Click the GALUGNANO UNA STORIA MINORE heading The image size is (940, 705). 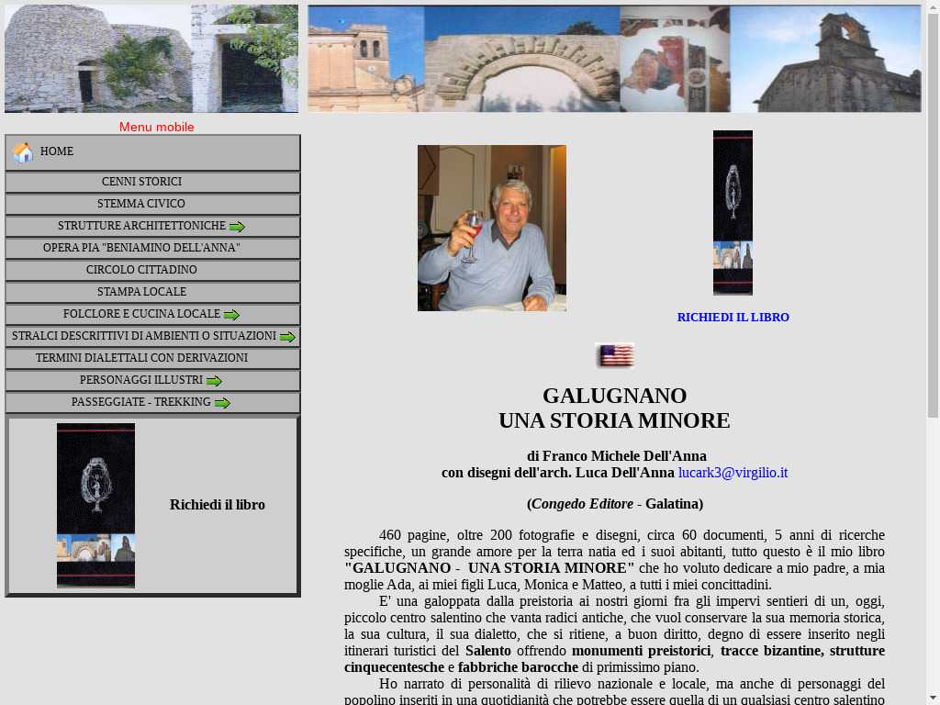coord(614,408)
